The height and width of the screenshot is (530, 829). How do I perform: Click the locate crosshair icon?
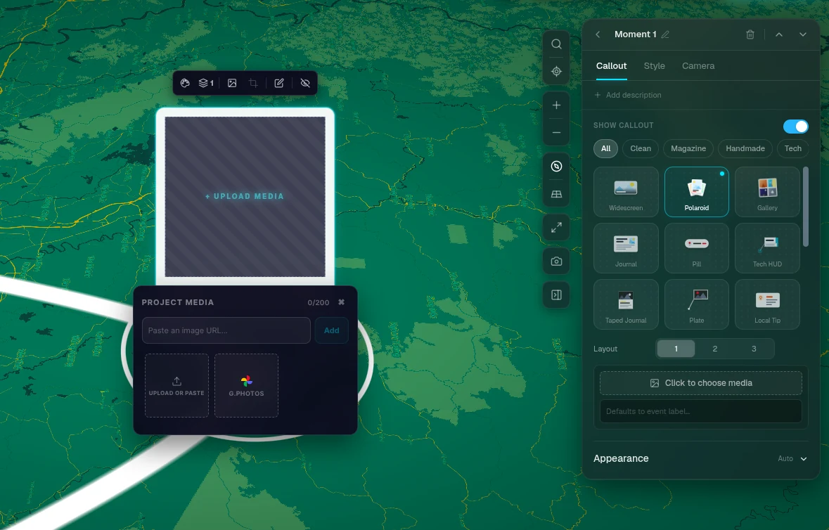[556, 71]
